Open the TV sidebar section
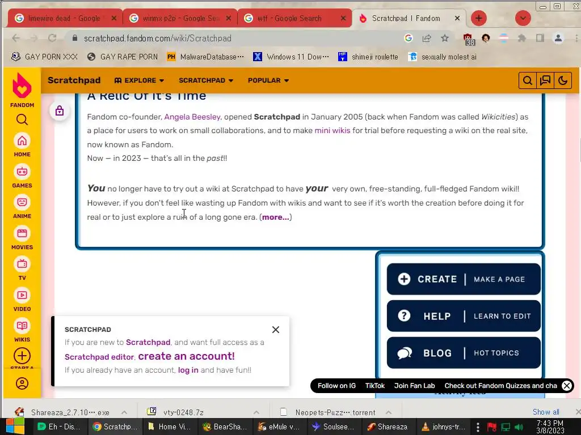Image resolution: width=581 pixels, height=435 pixels. (22, 269)
